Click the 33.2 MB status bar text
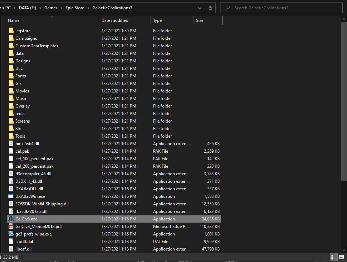 (11, 257)
